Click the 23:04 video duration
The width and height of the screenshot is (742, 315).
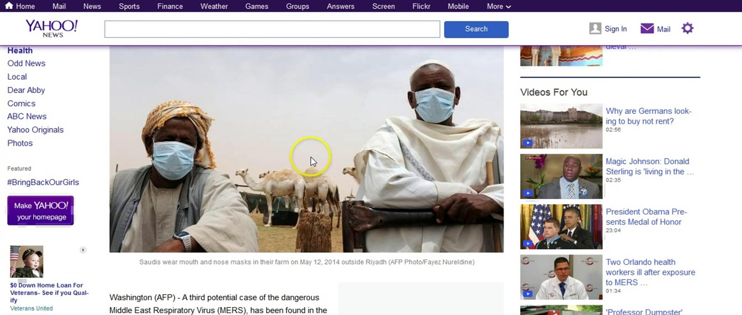613,231
